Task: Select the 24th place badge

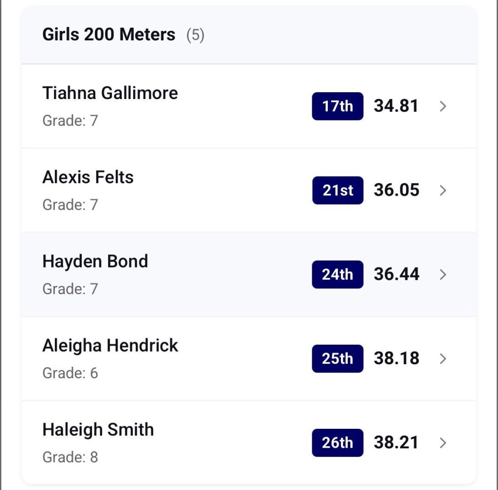Action: point(338,274)
